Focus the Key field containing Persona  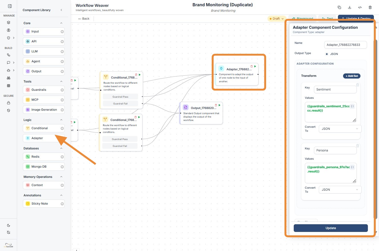click(x=335, y=150)
